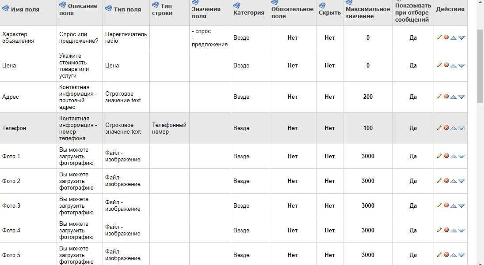Screen dimensions: 484x265
Task: Edit the Фото 4 field
Action: click(439, 230)
